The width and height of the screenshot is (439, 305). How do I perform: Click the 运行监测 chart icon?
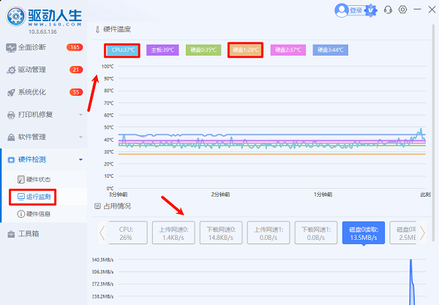point(21,197)
